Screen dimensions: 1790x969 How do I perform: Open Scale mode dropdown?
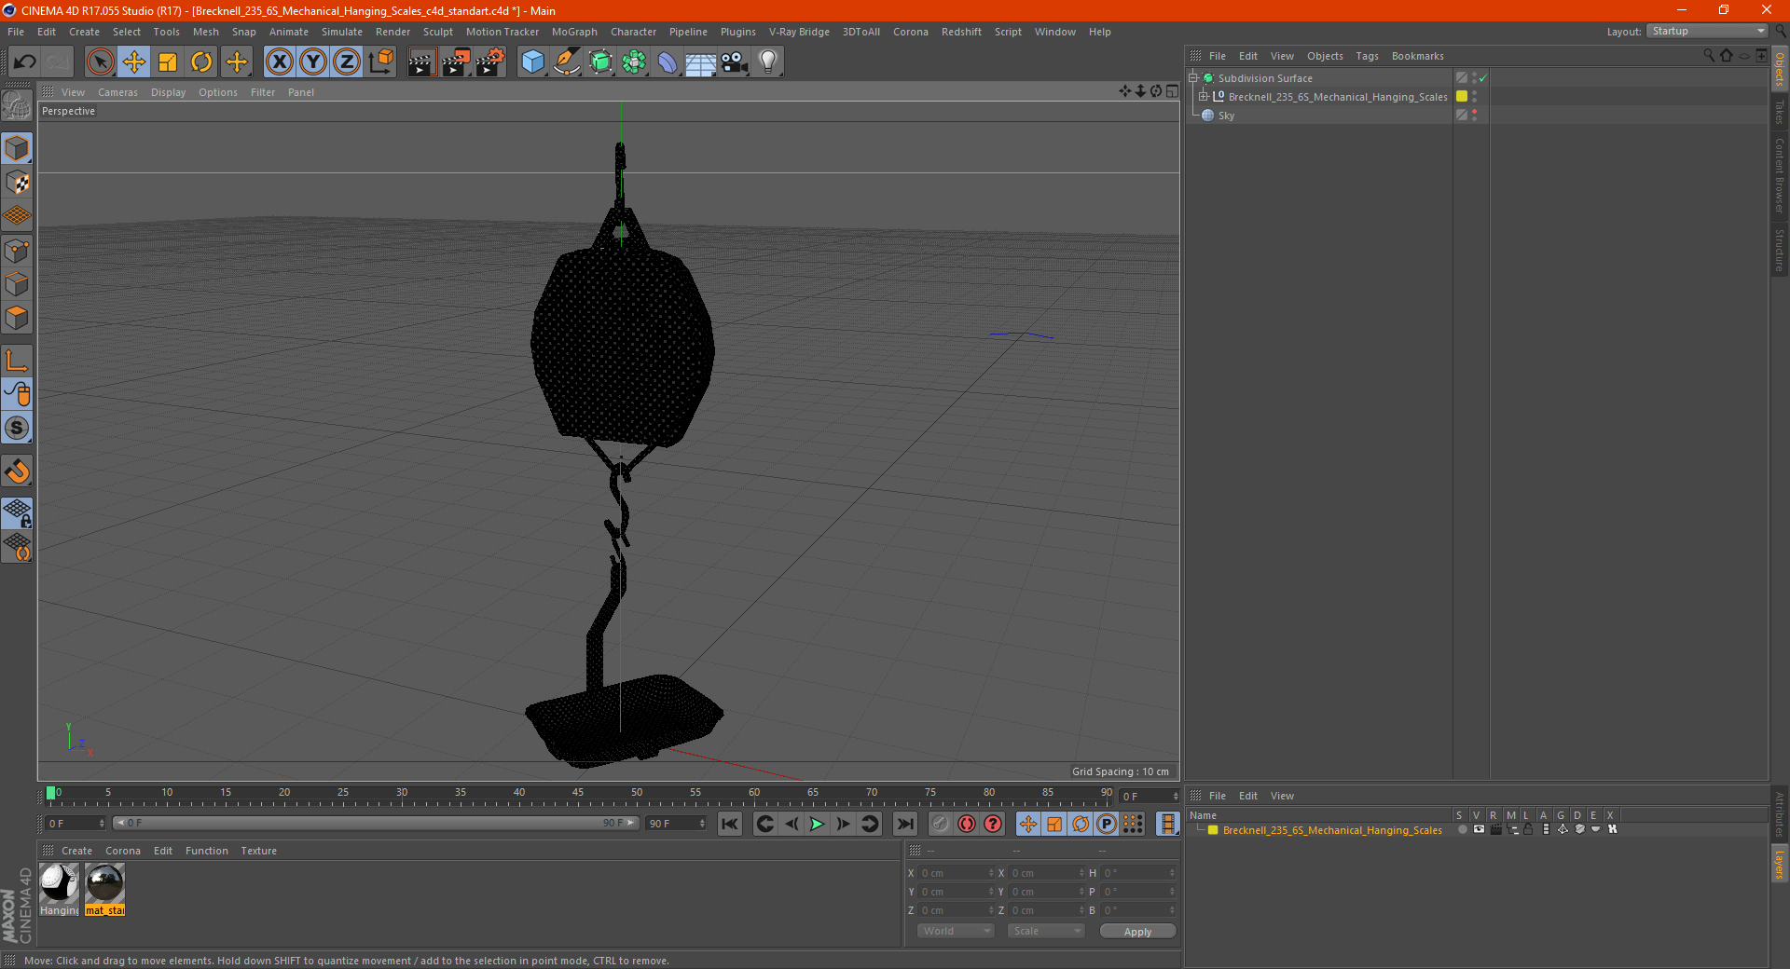1046,931
